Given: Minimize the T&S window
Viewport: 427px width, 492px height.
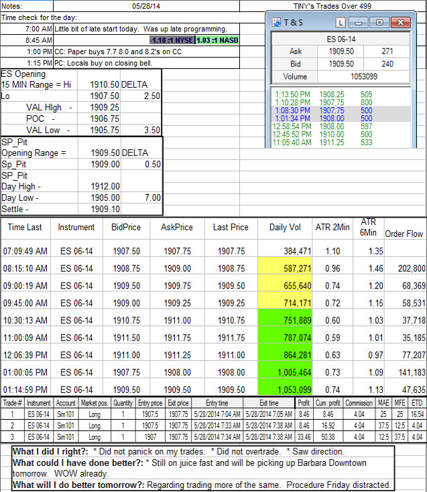Looking at the screenshot, I should pyautogui.click(x=359, y=23).
